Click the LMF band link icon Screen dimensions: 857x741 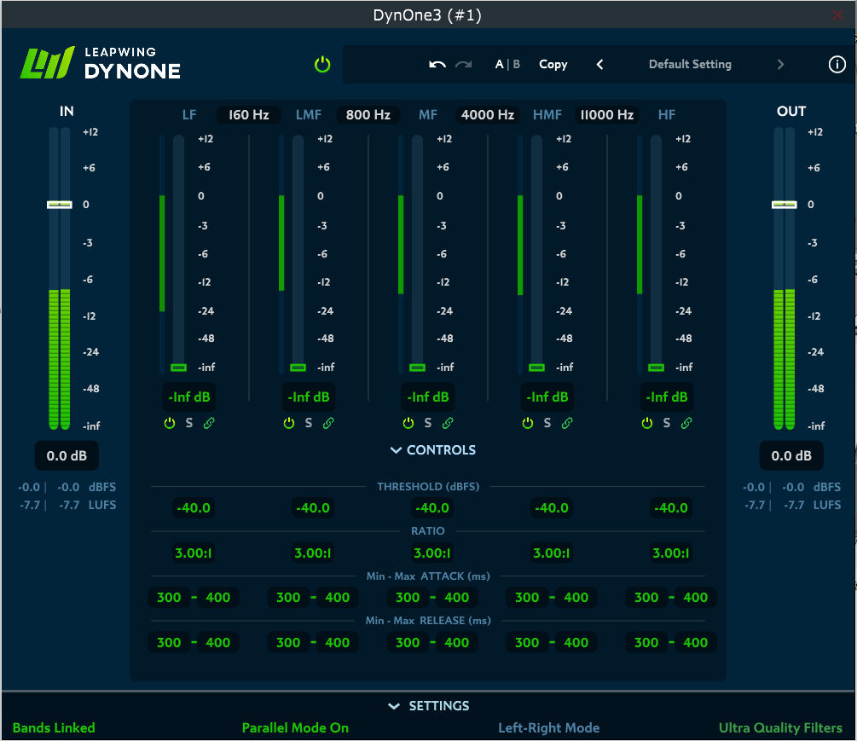(328, 423)
